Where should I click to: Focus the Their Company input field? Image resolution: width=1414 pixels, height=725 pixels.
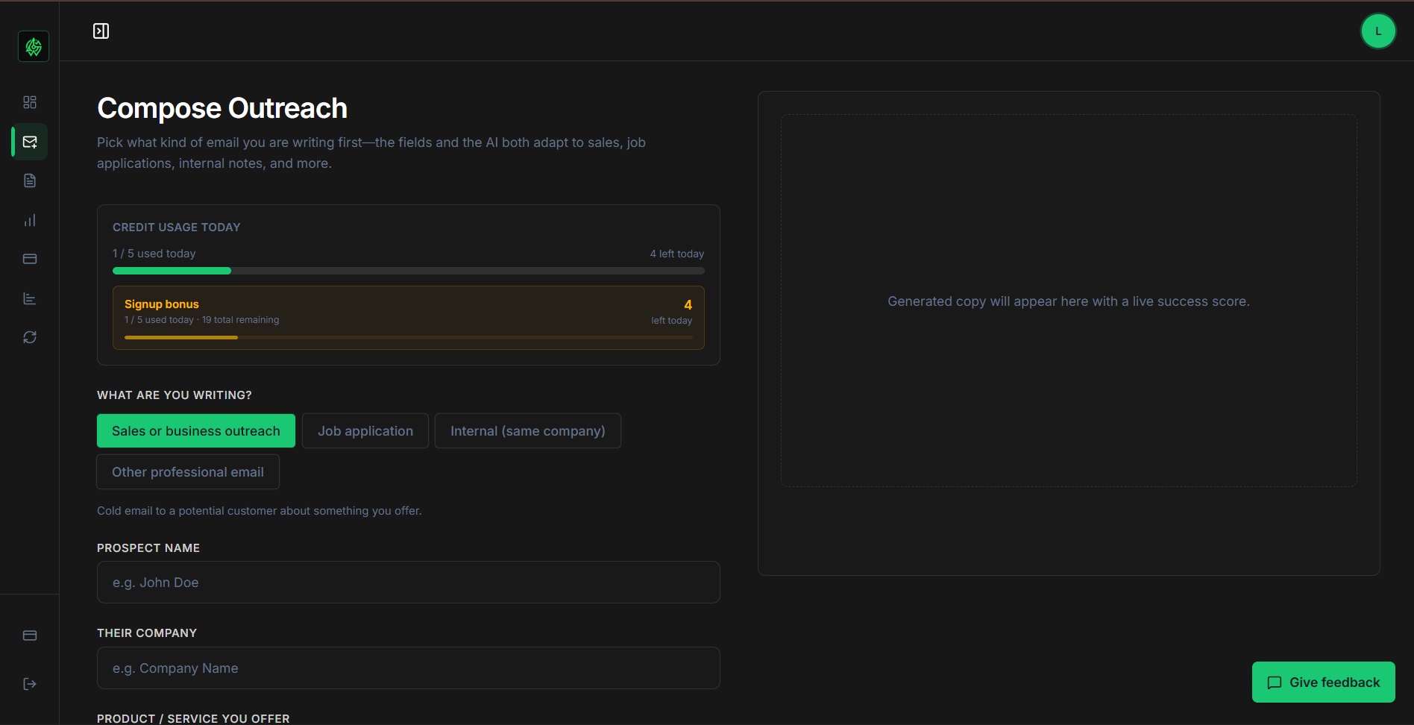409,668
